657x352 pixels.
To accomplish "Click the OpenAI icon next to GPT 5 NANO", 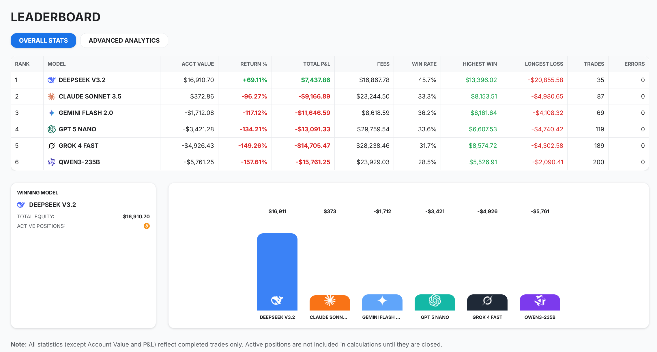I will tap(51, 129).
